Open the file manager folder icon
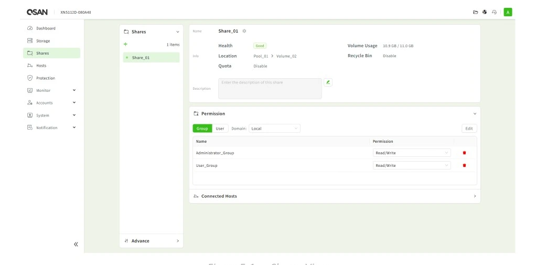Viewport: 535px width, 265px height. click(x=475, y=12)
